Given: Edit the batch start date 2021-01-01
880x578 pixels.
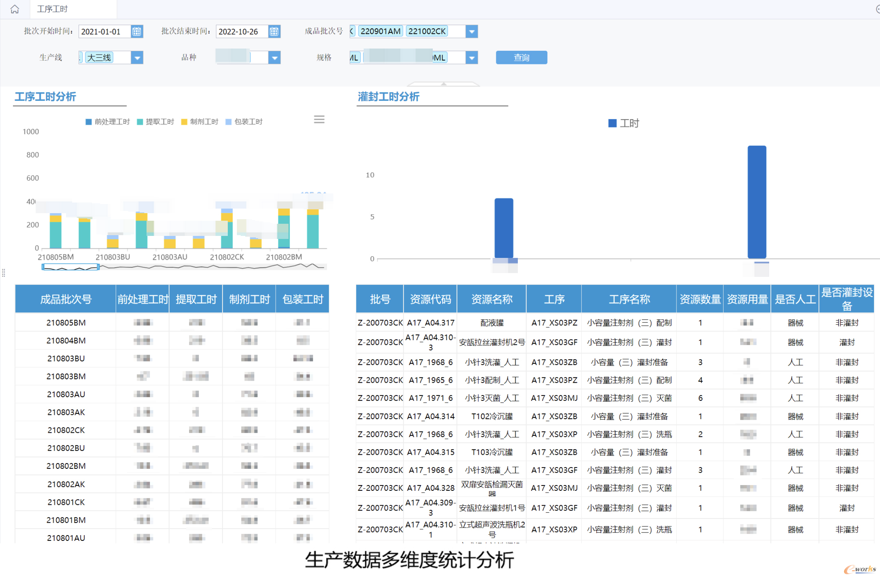Looking at the screenshot, I should 104,31.
